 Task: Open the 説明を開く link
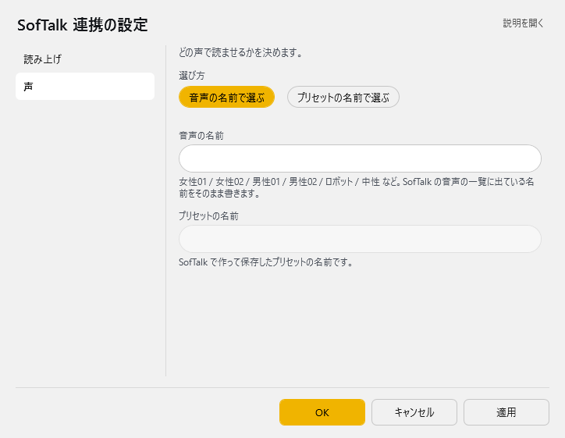(x=523, y=23)
